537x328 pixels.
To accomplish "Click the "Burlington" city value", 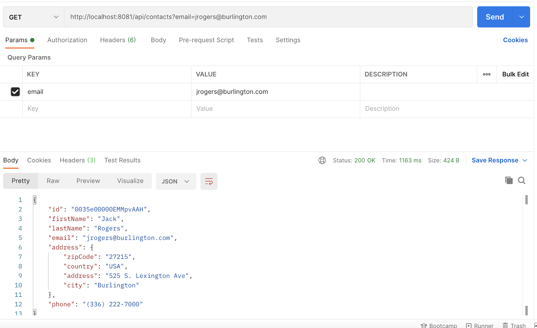I will click(x=116, y=285).
